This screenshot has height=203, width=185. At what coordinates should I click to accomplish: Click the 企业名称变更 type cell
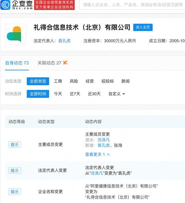tap(51, 191)
